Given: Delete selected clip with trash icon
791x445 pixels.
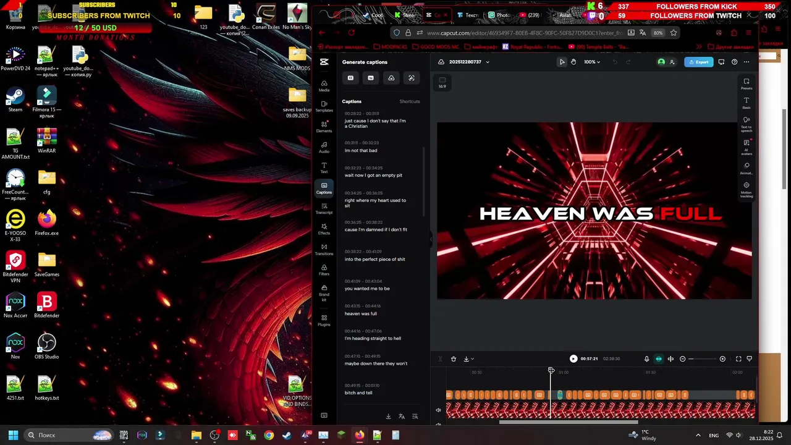Looking at the screenshot, I should (x=454, y=358).
